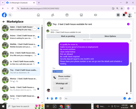Open options menu for Adam conversation
The width and height of the screenshot is (136, 109).
(x=35, y=28)
